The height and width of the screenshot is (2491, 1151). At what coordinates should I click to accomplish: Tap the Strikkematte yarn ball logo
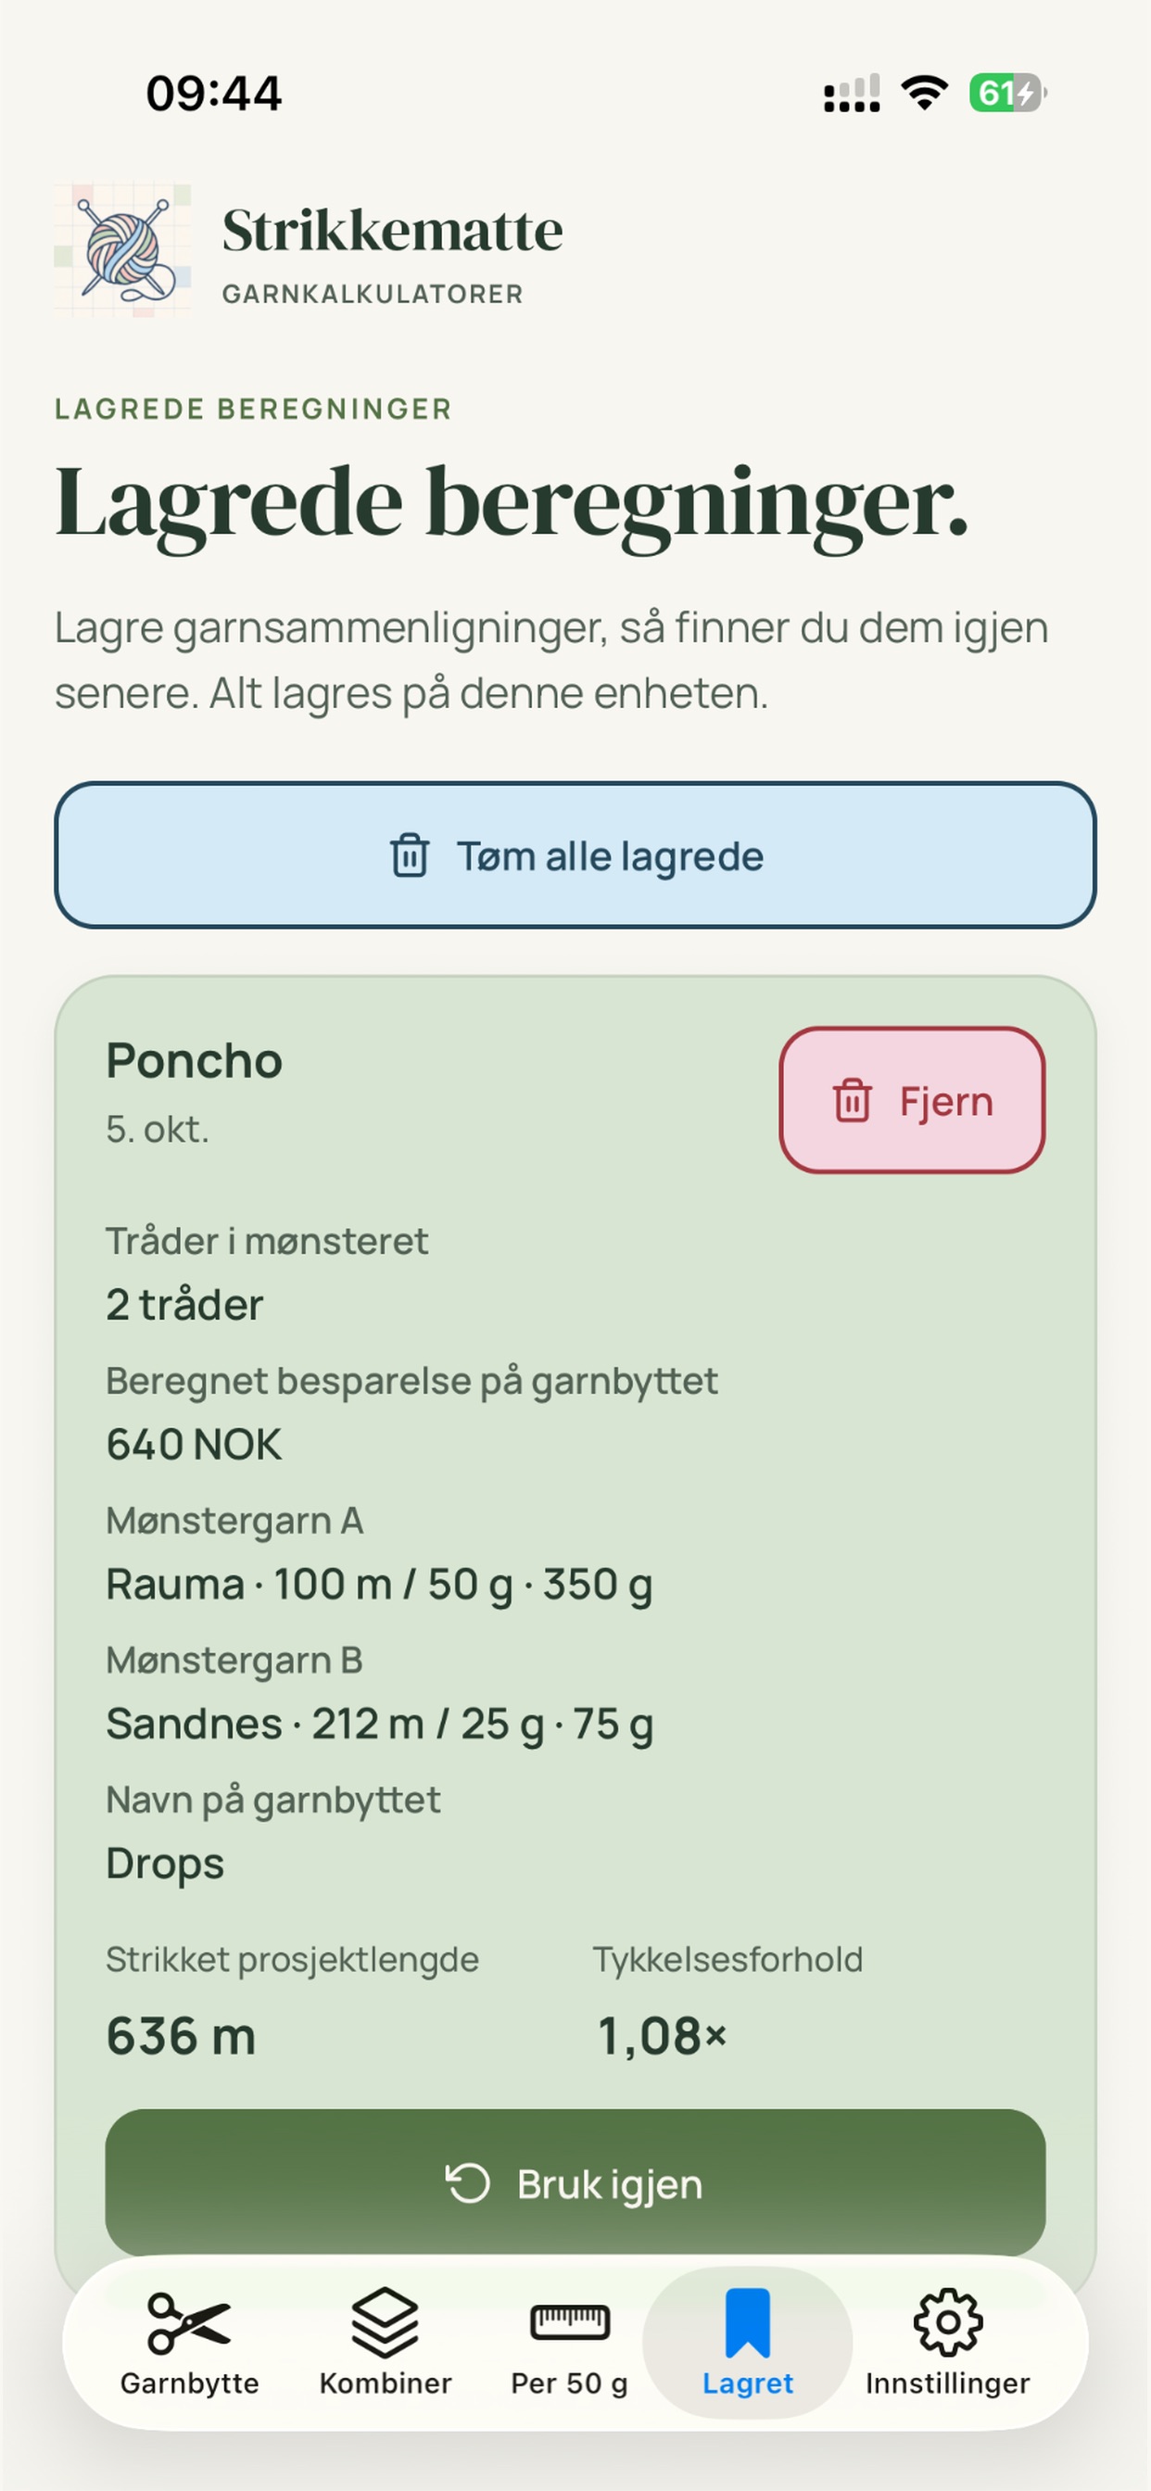pyautogui.click(x=122, y=250)
